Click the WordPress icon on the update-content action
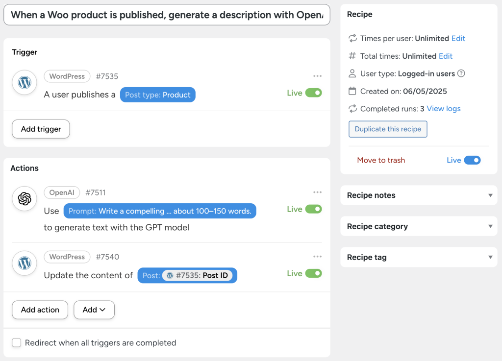 [24, 263]
